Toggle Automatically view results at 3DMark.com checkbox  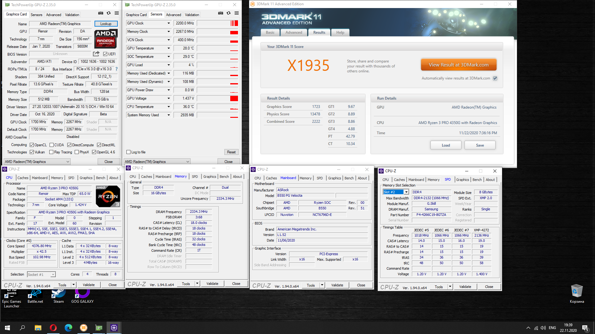click(x=495, y=78)
